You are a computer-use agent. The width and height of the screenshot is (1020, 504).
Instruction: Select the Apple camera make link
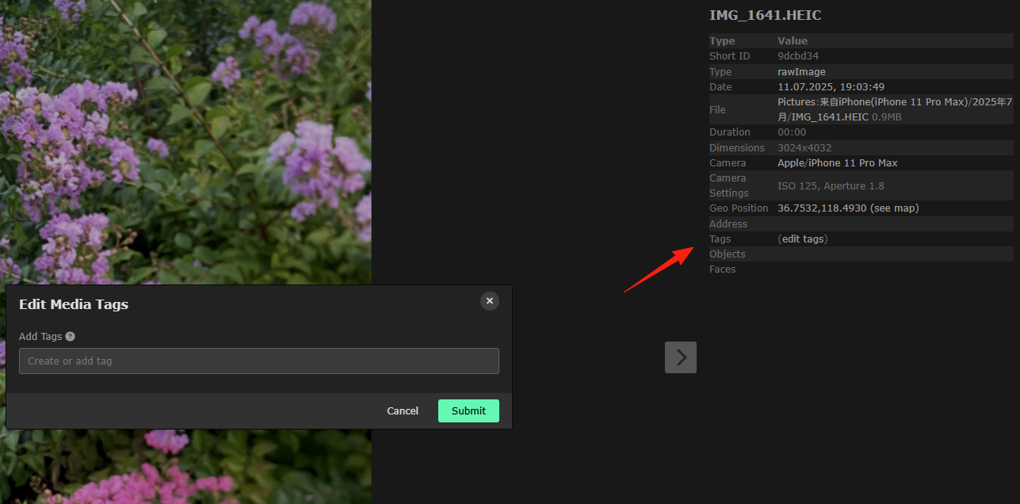pyautogui.click(x=791, y=163)
